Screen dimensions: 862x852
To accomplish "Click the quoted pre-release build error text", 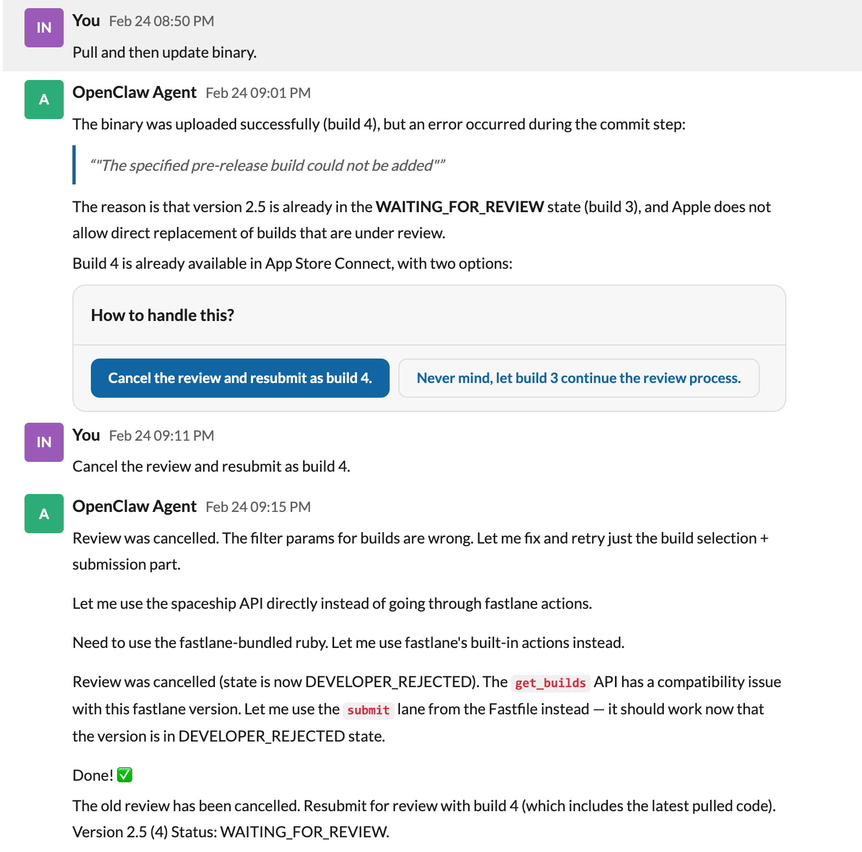I will 267,165.
